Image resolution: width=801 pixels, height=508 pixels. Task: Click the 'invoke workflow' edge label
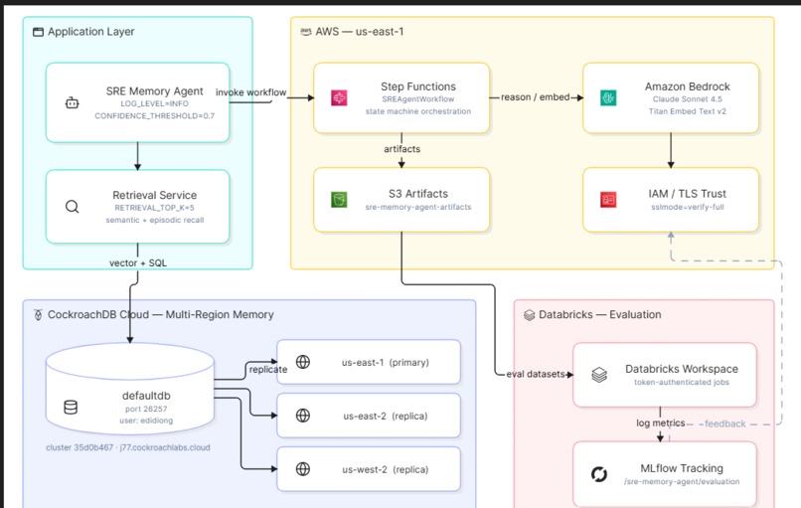250,92
